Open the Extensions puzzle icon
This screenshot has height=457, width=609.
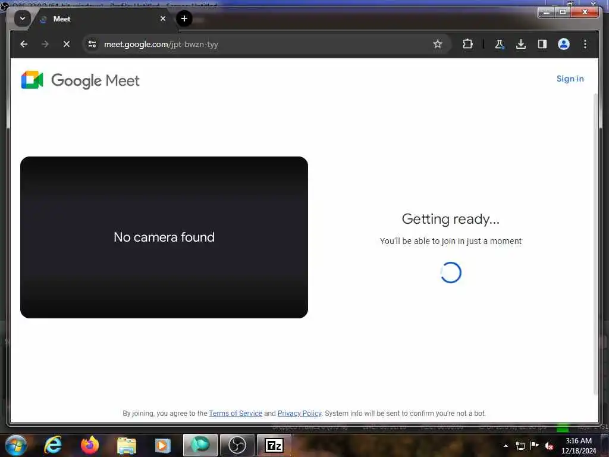(467, 44)
